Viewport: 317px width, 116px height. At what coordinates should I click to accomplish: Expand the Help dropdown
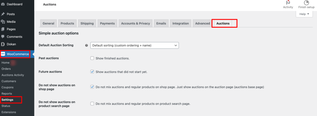click(304, 14)
